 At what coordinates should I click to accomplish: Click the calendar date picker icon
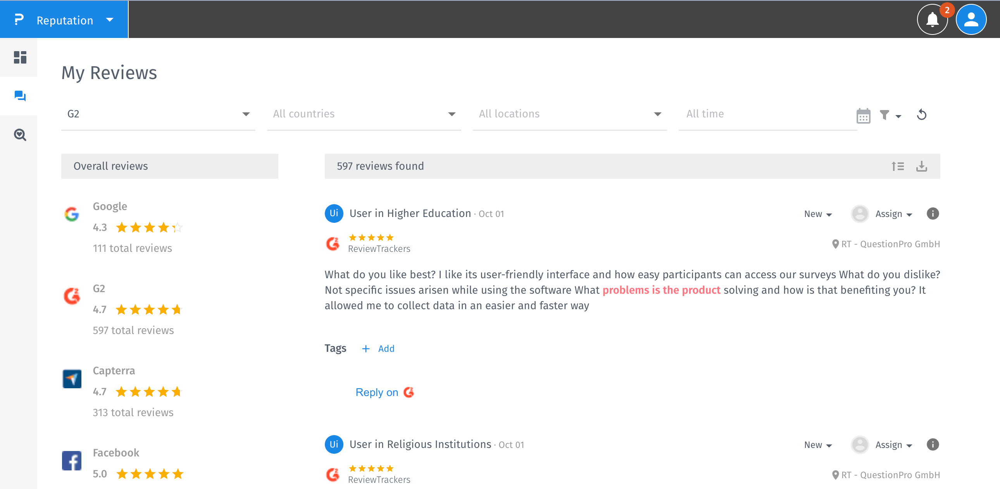coord(863,115)
